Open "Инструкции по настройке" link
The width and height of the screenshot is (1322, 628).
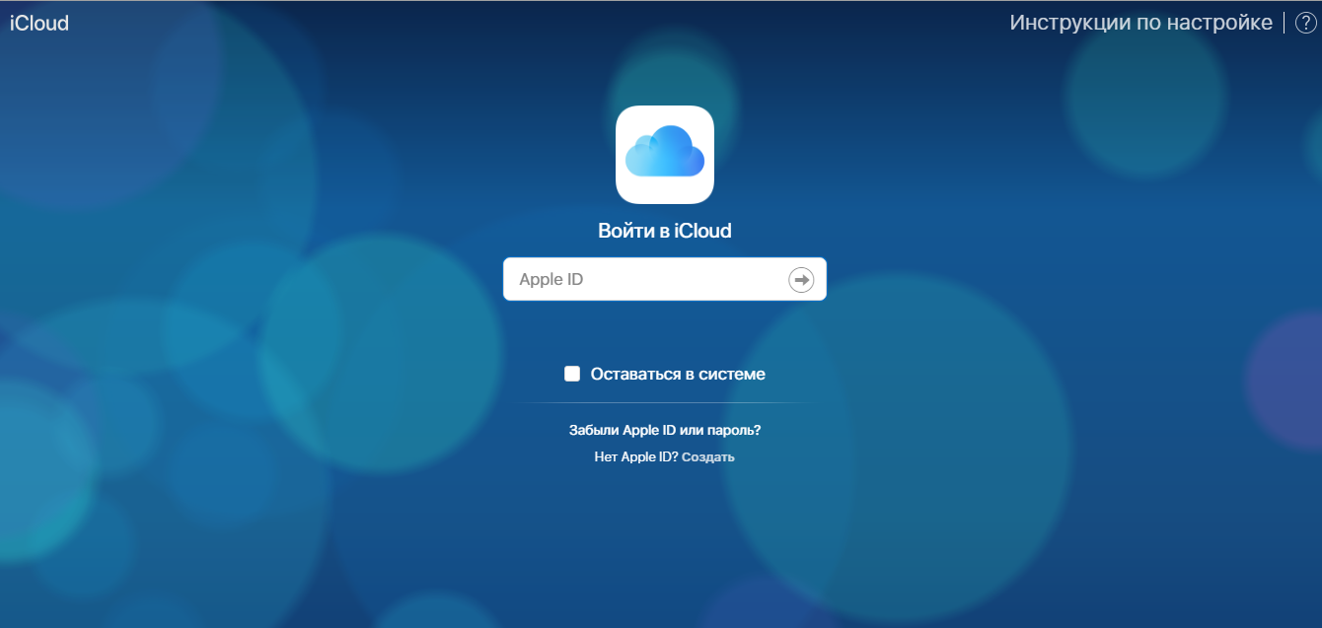[x=1140, y=24]
